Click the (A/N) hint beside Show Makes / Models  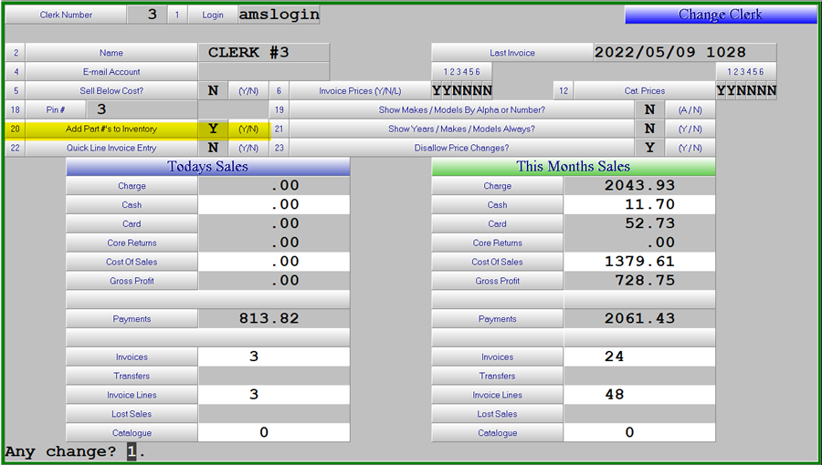690,109
